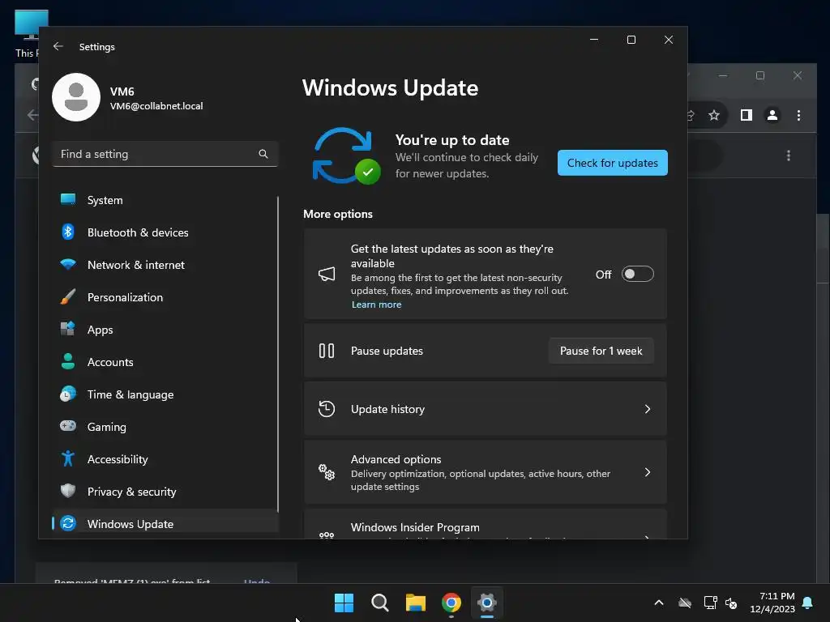Click the Time & language clock icon
Viewport: 830px width, 622px height.
tap(68, 394)
